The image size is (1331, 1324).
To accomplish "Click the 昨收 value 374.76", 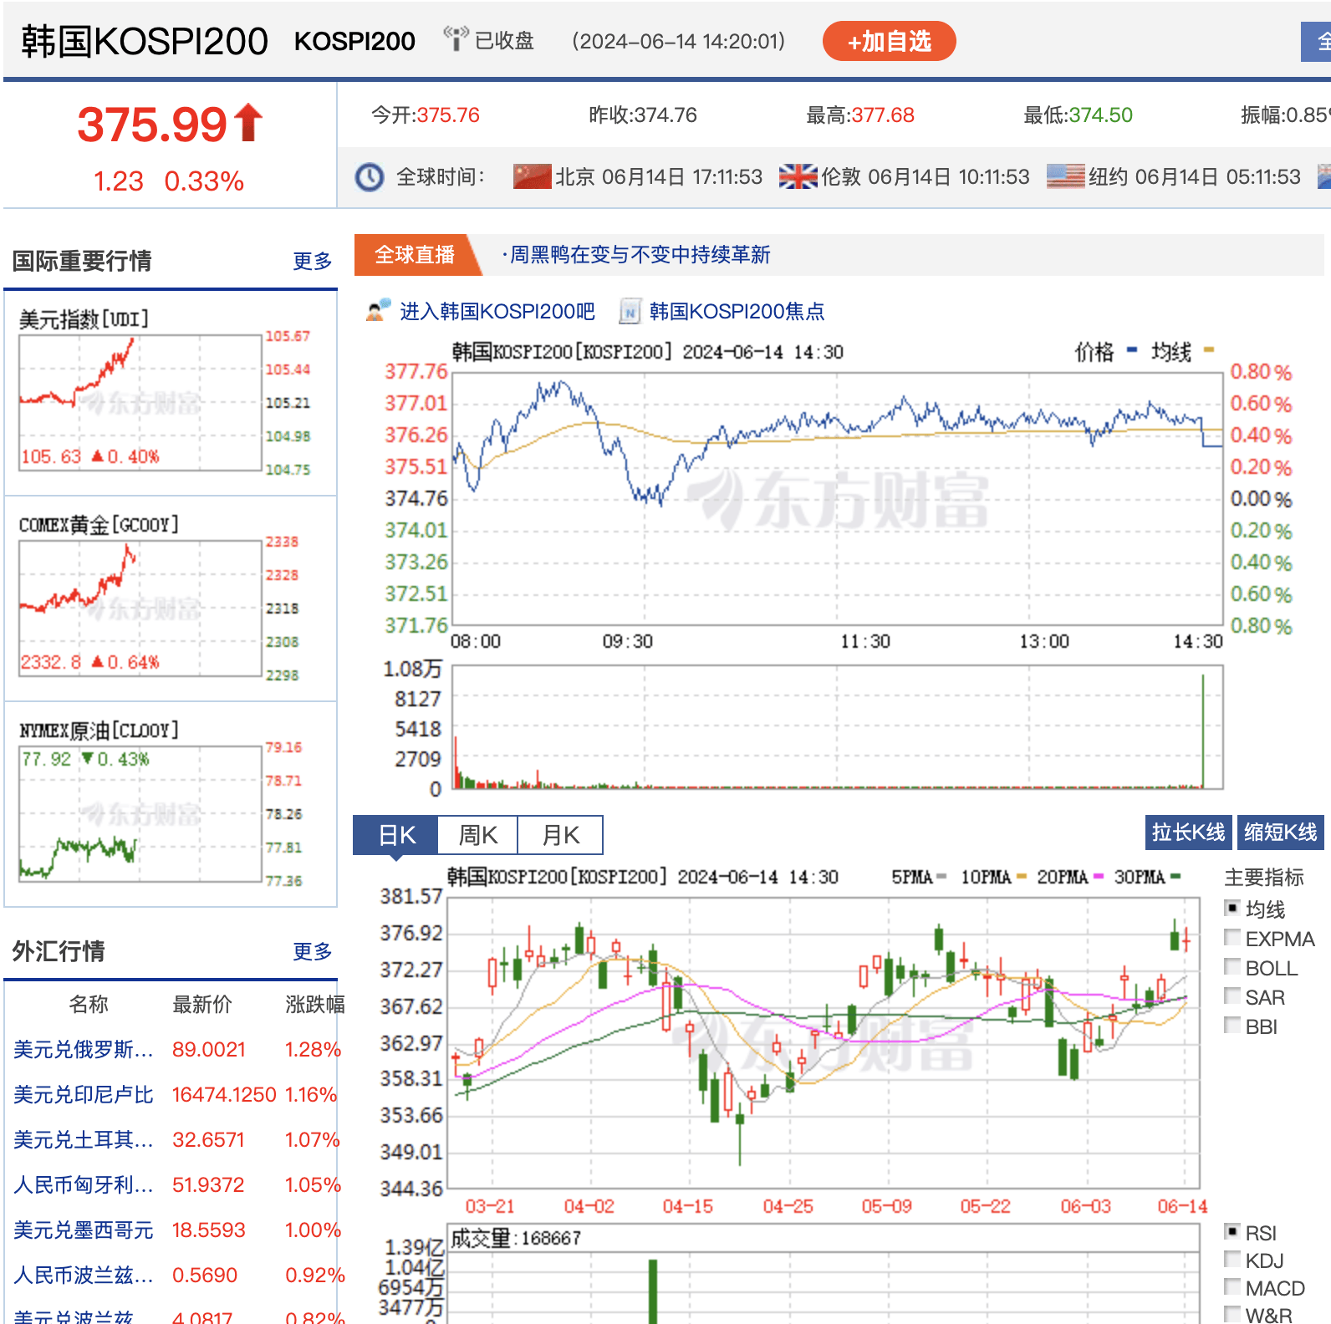I will (x=665, y=115).
